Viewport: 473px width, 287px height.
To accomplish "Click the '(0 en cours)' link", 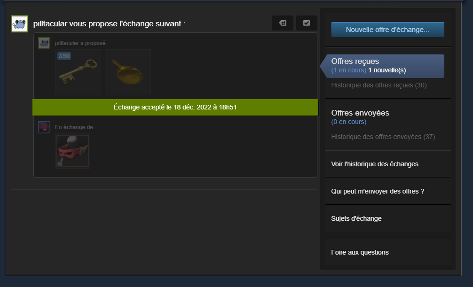I will tap(349, 122).
